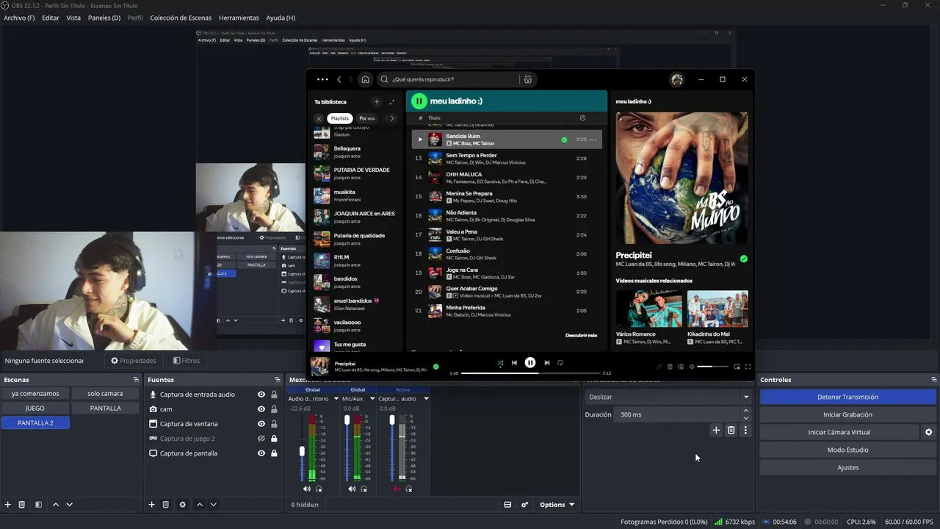Move the selected source down

tap(214, 505)
